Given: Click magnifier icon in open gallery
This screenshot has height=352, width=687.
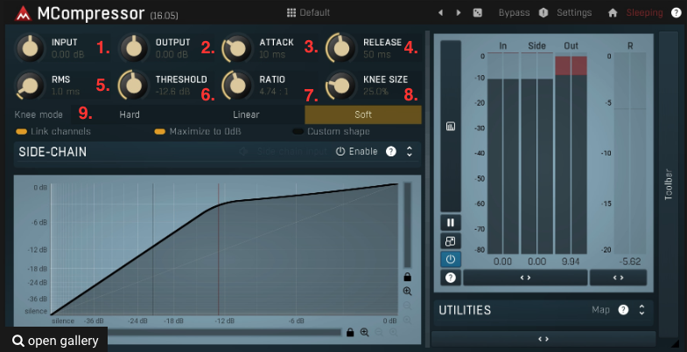Looking at the screenshot, I should [x=18, y=341].
